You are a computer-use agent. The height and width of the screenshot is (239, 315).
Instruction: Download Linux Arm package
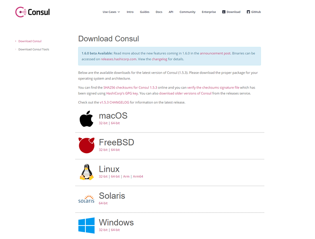point(126,176)
